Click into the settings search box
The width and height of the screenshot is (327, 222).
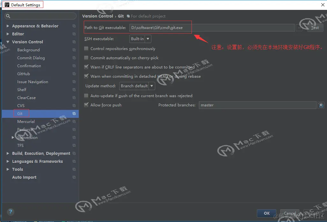(40, 16)
